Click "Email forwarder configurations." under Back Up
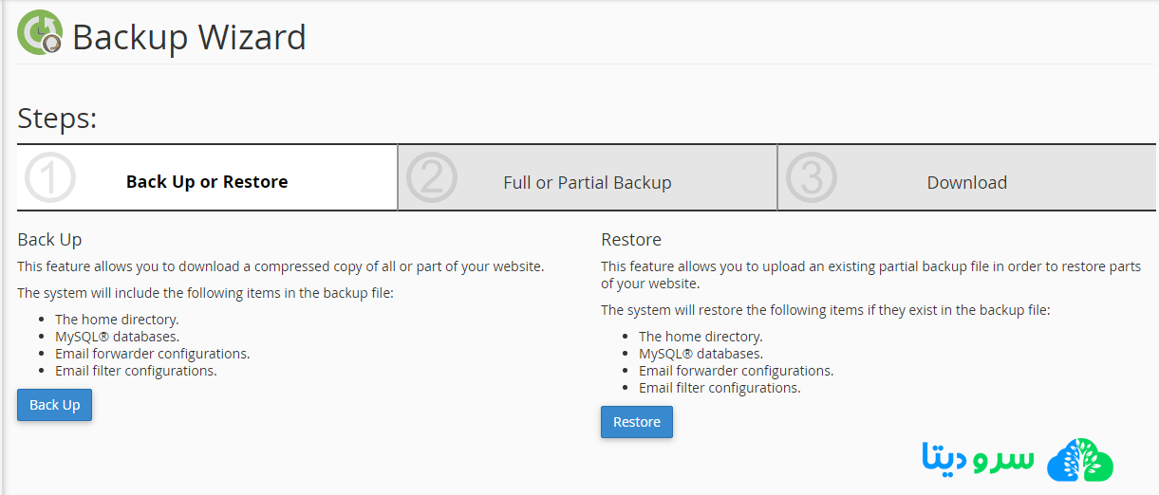The image size is (1159, 495). coord(152,354)
